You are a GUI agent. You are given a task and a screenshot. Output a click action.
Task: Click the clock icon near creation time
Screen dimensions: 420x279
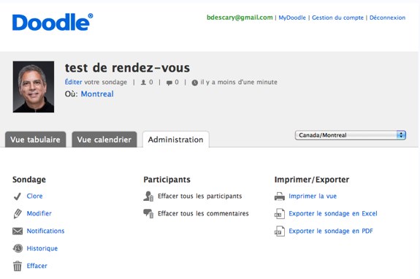coord(195,83)
